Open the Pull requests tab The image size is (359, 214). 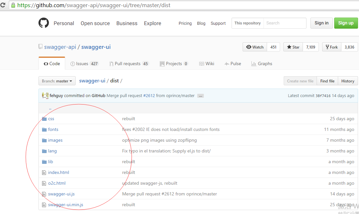129,64
